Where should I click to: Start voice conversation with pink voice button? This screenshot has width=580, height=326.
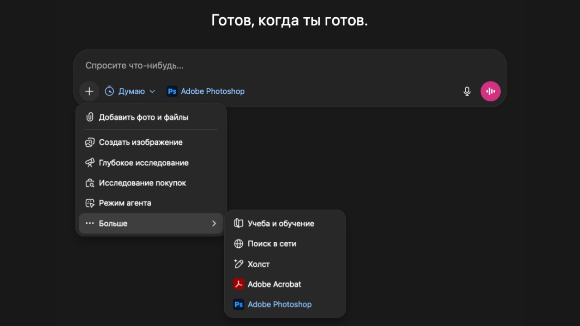[490, 91]
